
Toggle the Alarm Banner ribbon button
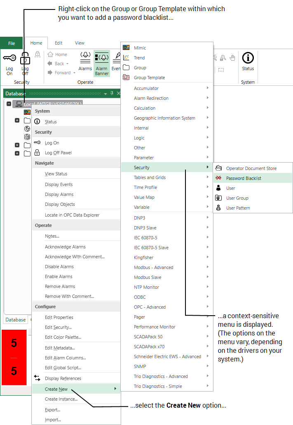(102, 64)
